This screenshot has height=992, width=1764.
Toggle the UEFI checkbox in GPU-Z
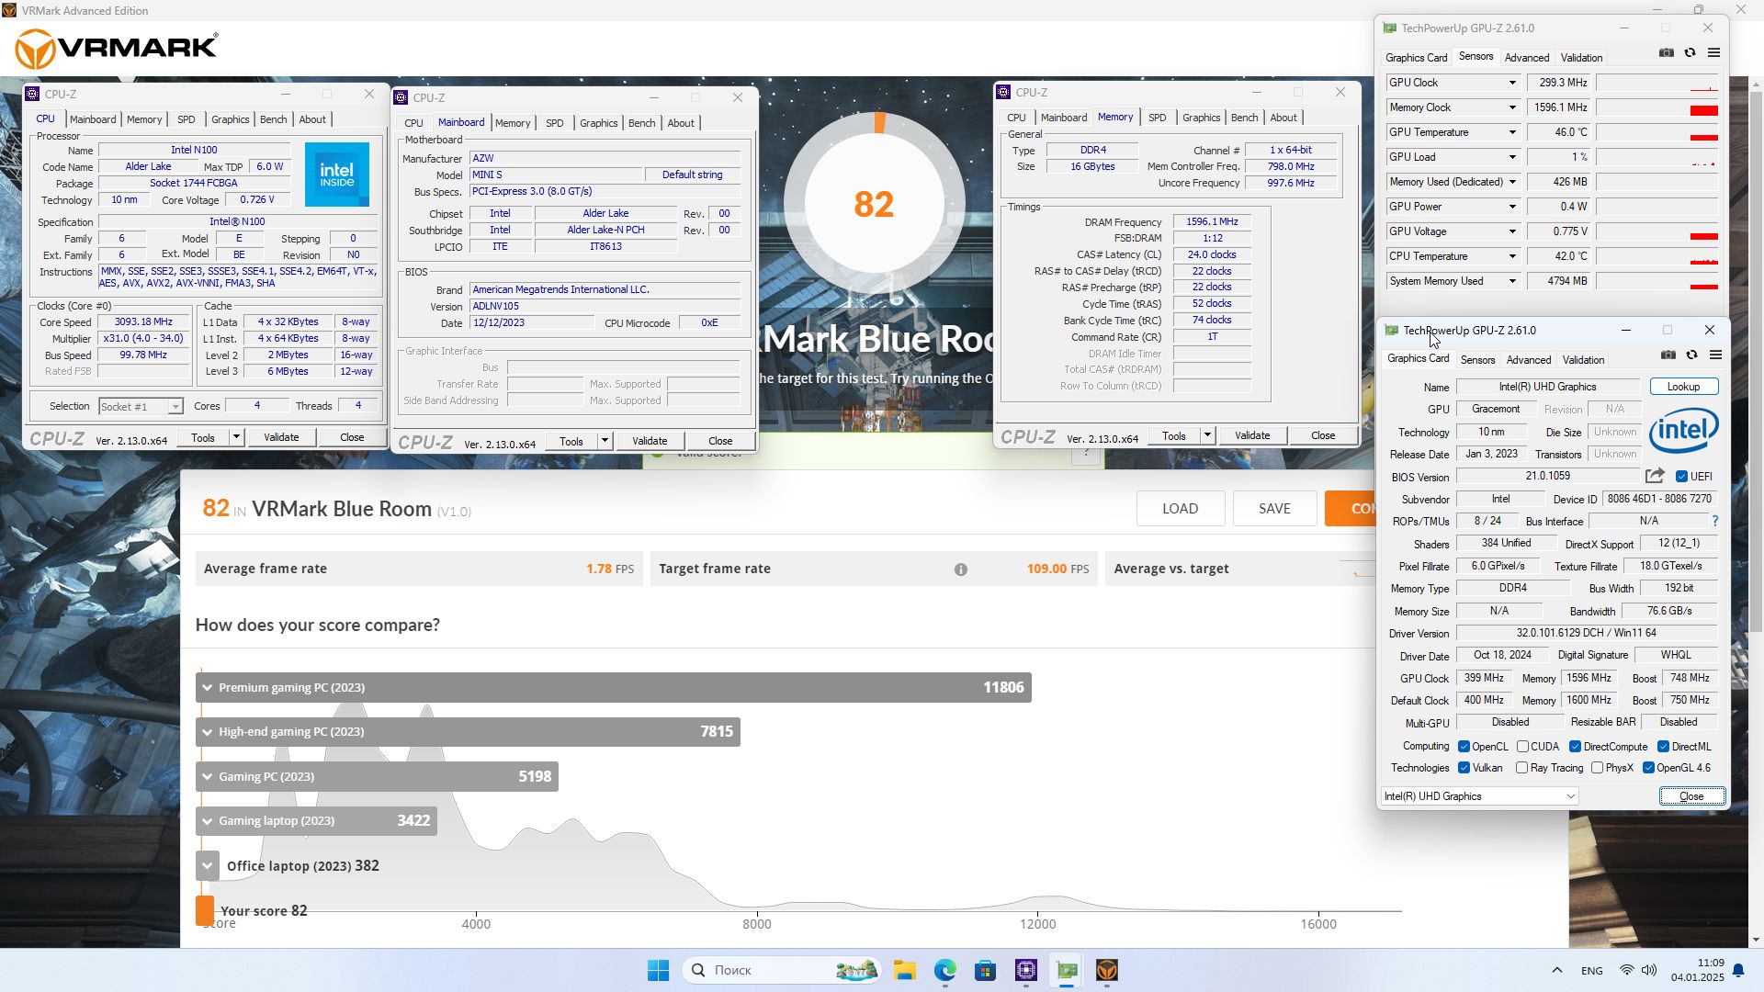pyautogui.click(x=1681, y=477)
